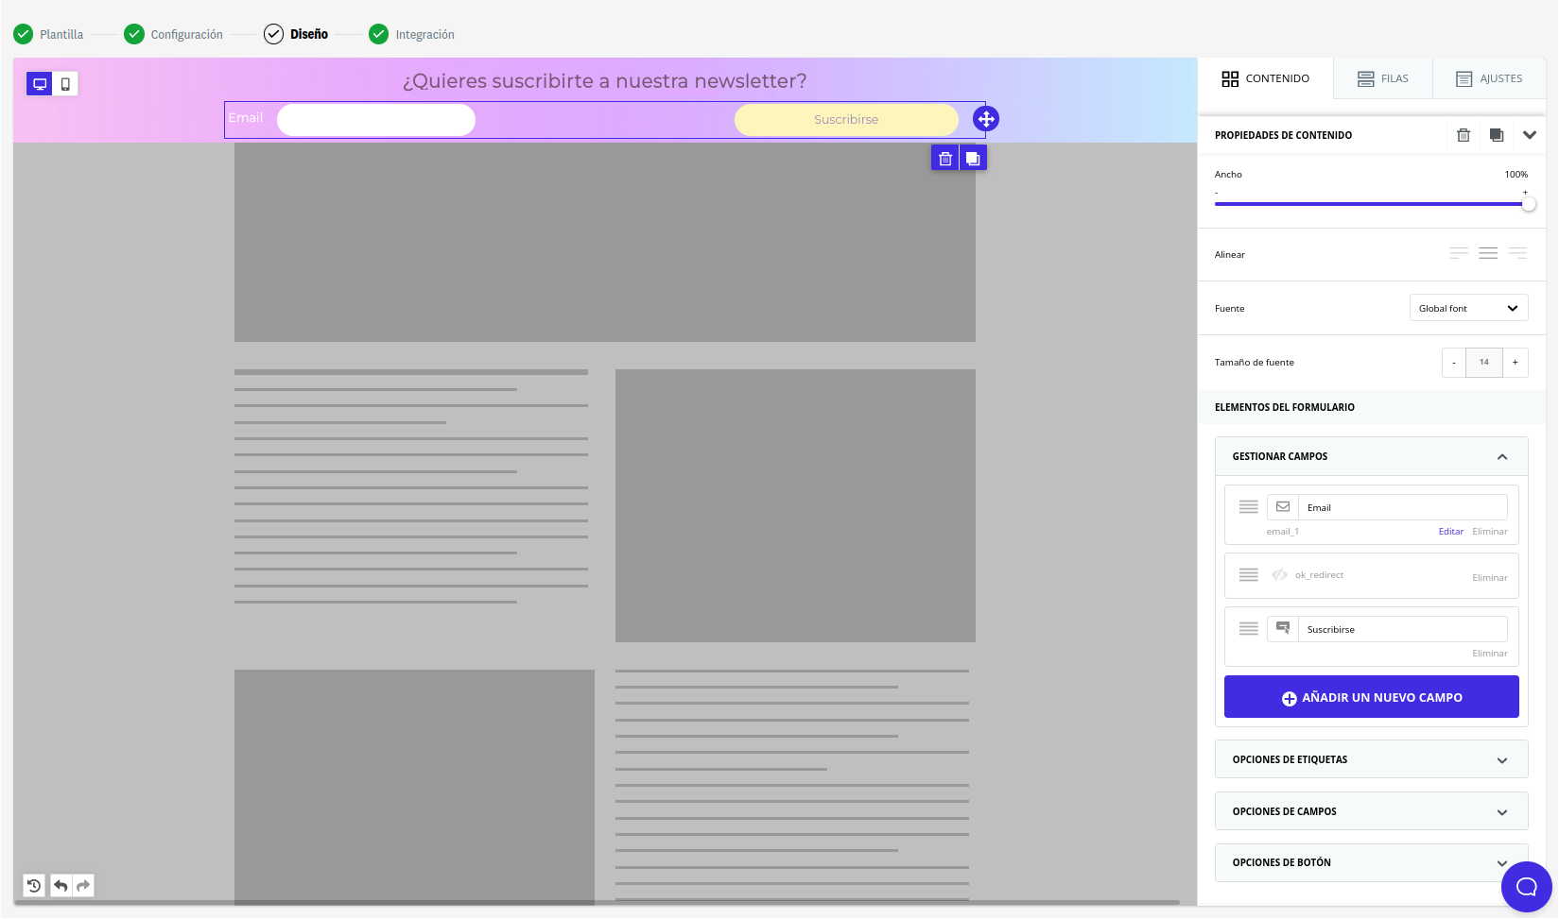This screenshot has width=1559, height=919.
Task: Click drag handle of Email field
Action: (x=1249, y=507)
